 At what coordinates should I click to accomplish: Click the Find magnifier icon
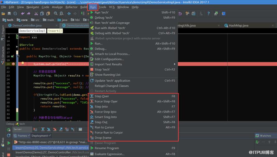click(55, 14)
